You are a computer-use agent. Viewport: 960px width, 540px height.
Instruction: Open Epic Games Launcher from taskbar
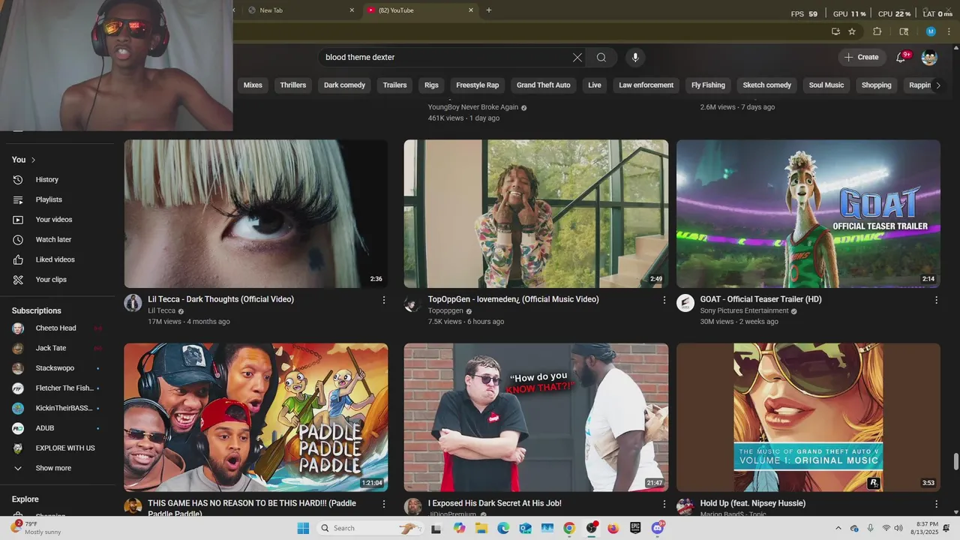click(x=635, y=528)
